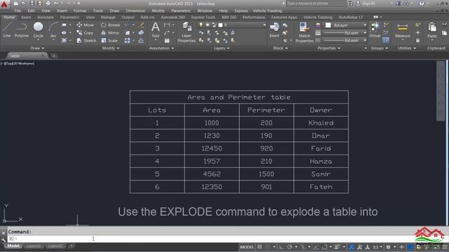449x252 pixels.
Task: Toggle ortho mode in status bar
Action: tap(281, 247)
